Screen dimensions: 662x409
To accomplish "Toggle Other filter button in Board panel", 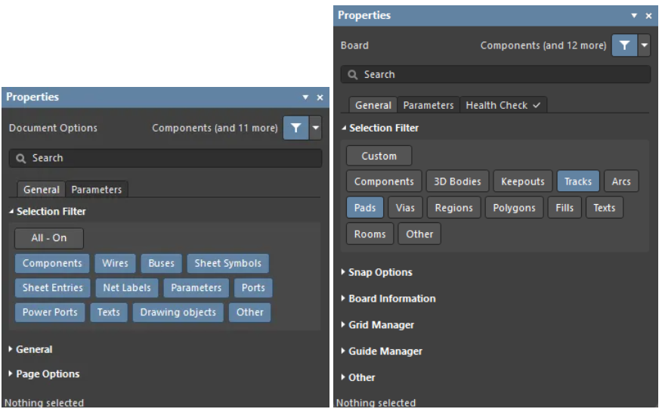I will coord(419,234).
